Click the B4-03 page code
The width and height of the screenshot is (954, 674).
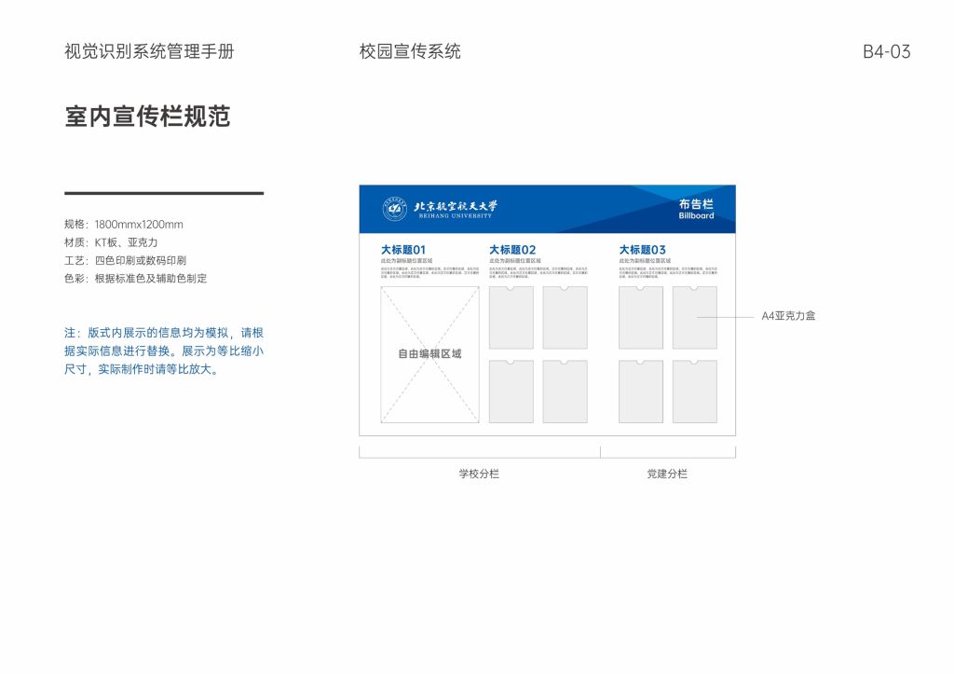[x=886, y=52]
